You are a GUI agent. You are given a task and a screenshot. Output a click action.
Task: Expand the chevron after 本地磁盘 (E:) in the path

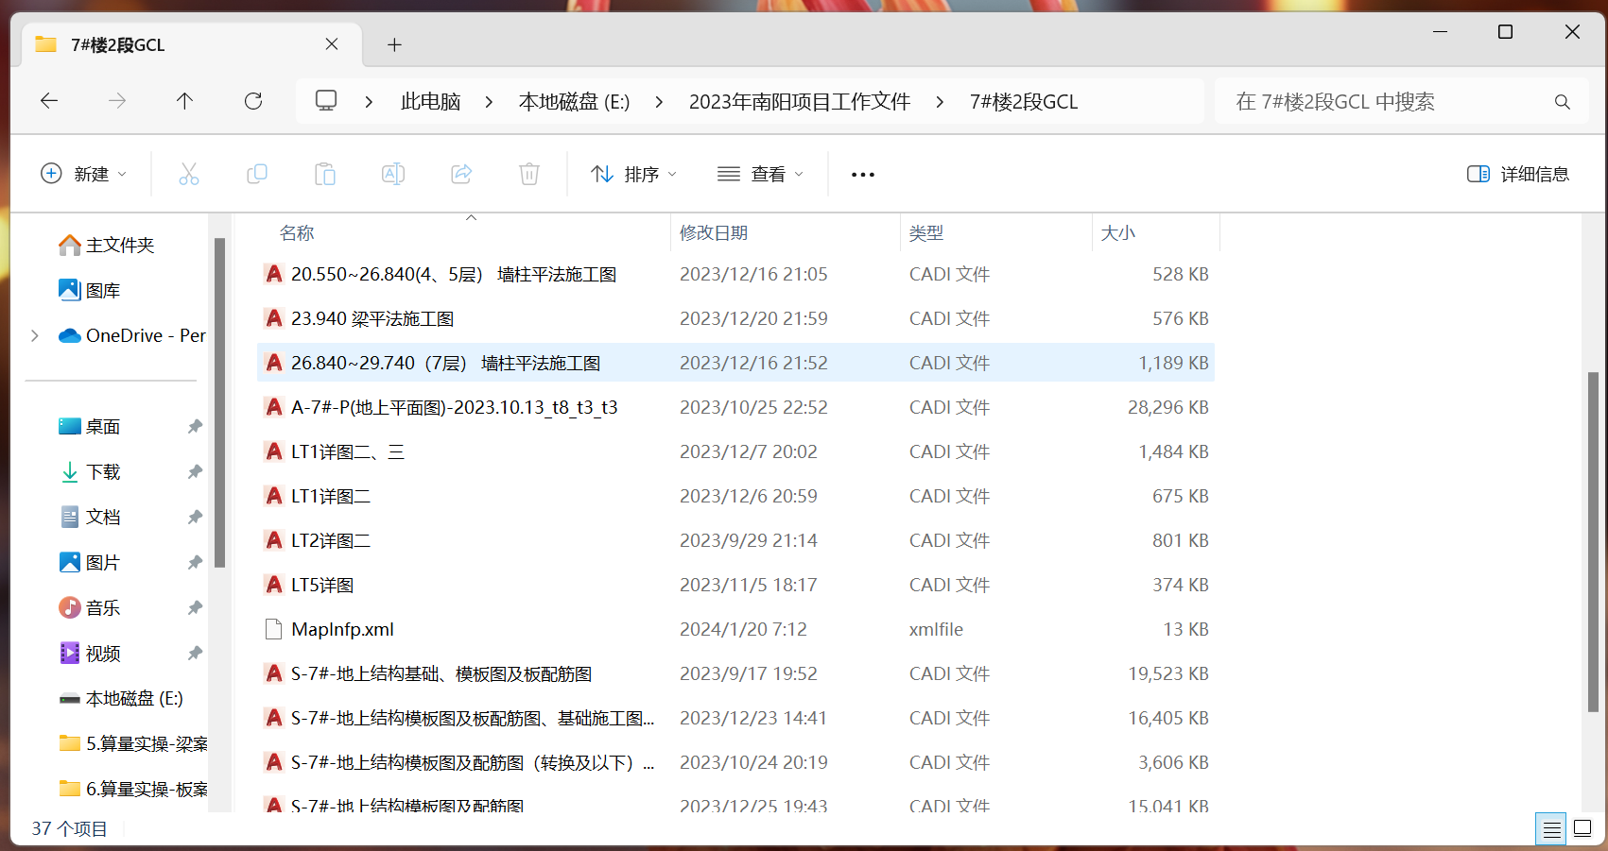point(659,102)
